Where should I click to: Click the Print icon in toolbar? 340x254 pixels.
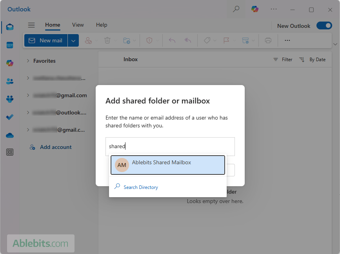268,40
